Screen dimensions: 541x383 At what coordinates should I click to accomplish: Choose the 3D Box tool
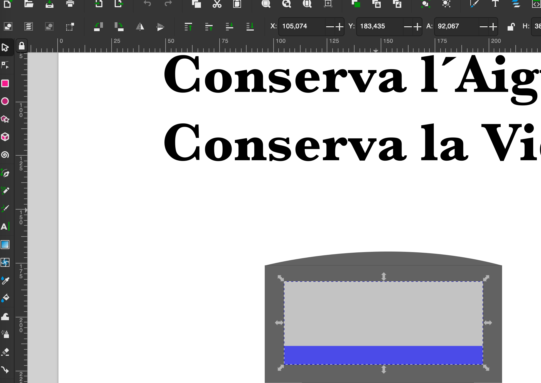click(5, 137)
